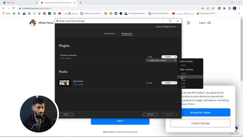
Task: Open the WhatsApp bookmark icon
Action: click(14, 14)
